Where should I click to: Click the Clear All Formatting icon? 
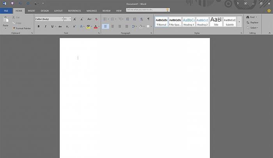pos(96,19)
